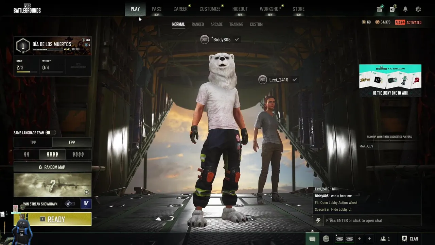Viewport: 435px width, 245px height.
Task: Click the Daily 2/3 missions progress
Action: coord(27,67)
